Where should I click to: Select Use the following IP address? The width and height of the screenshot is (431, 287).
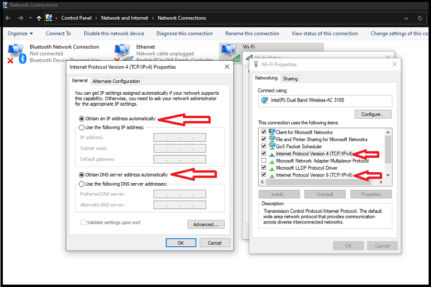click(81, 128)
